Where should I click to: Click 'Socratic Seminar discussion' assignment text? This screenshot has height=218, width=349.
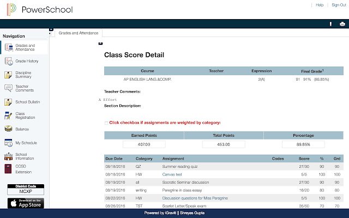tap(185, 182)
